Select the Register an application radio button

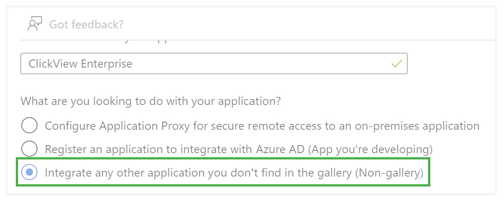click(x=29, y=149)
